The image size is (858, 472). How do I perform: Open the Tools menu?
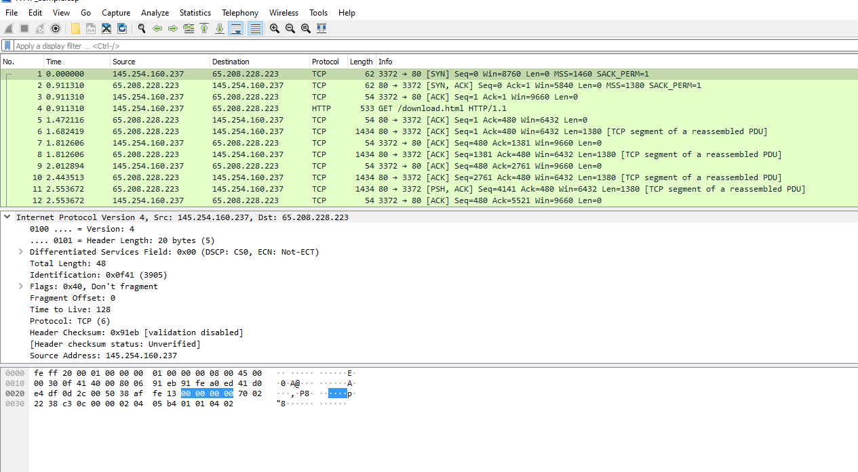click(318, 13)
